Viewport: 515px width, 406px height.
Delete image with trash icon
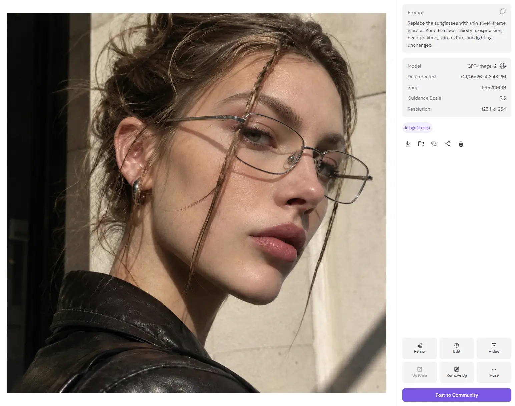pyautogui.click(x=461, y=144)
